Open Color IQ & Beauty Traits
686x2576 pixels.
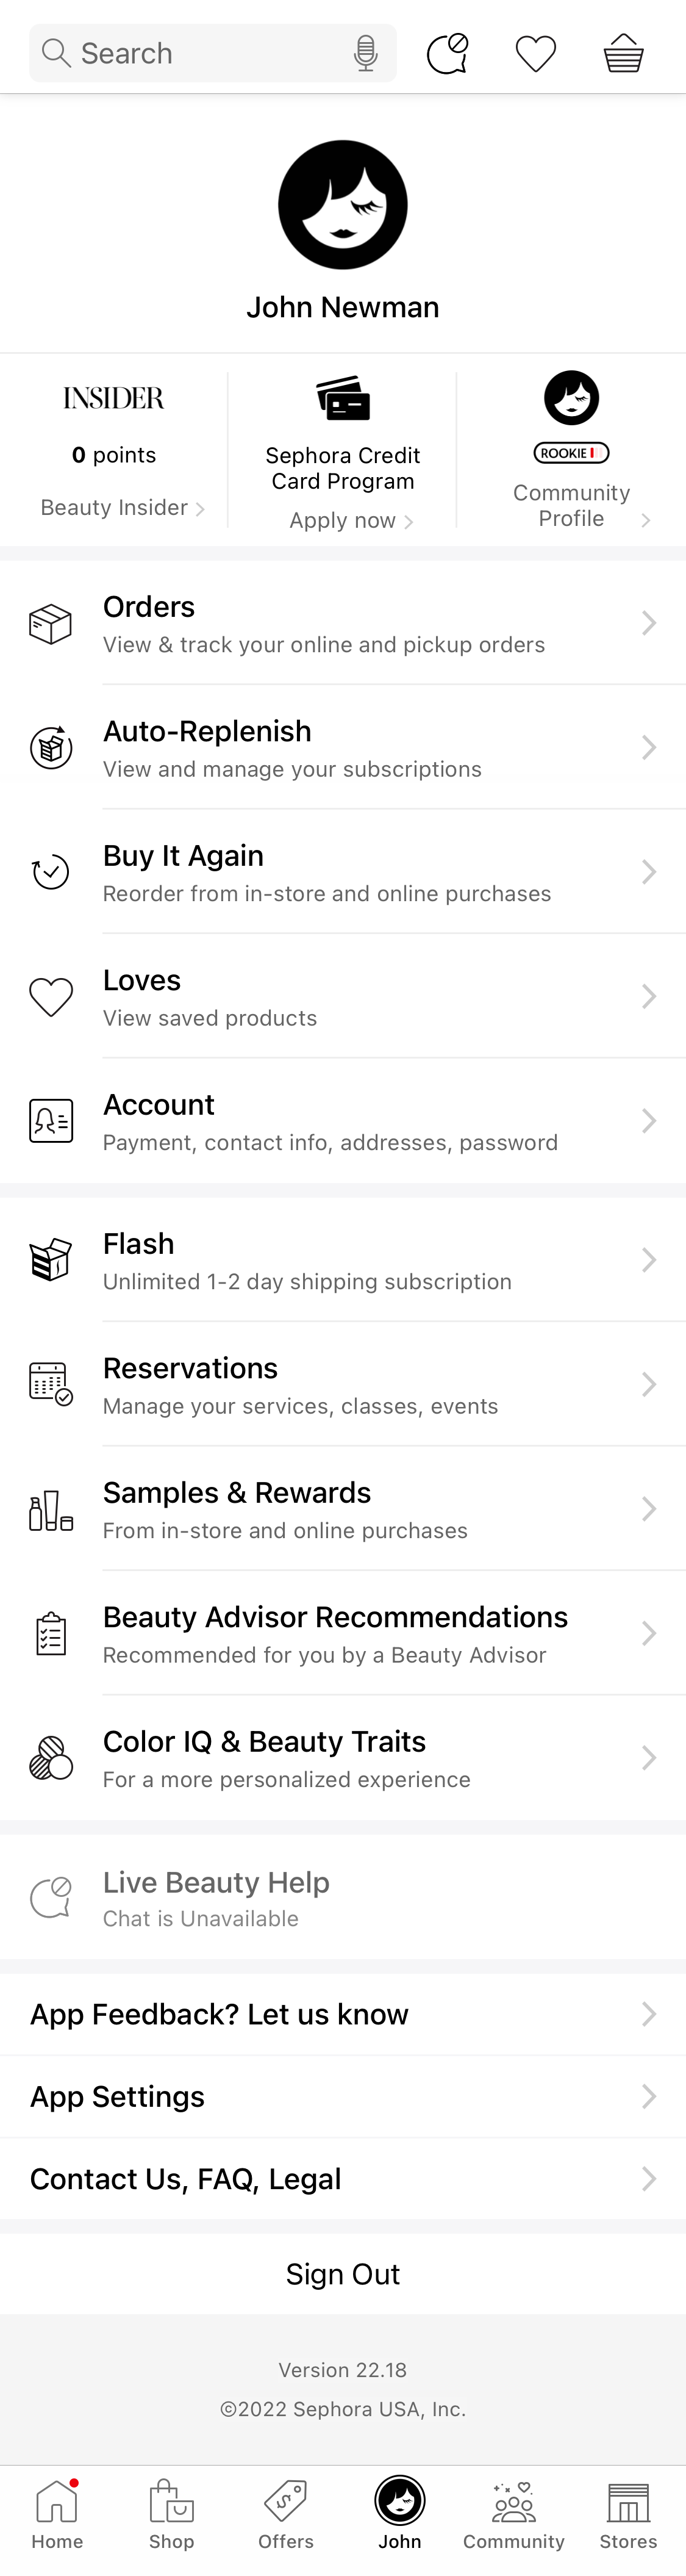coord(343,1757)
